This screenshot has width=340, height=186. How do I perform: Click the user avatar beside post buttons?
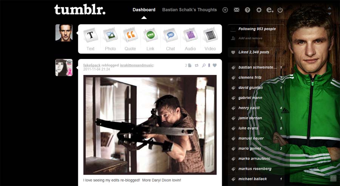click(64, 33)
